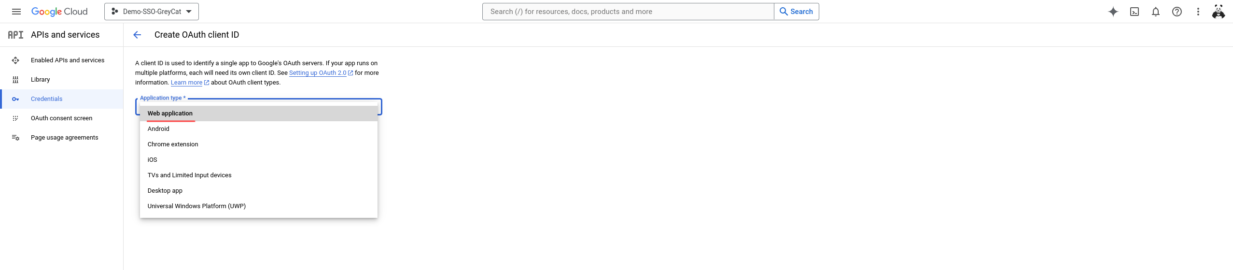Click the Enabled APIs and services icon
This screenshot has height=270, width=1233.
coord(15,60)
